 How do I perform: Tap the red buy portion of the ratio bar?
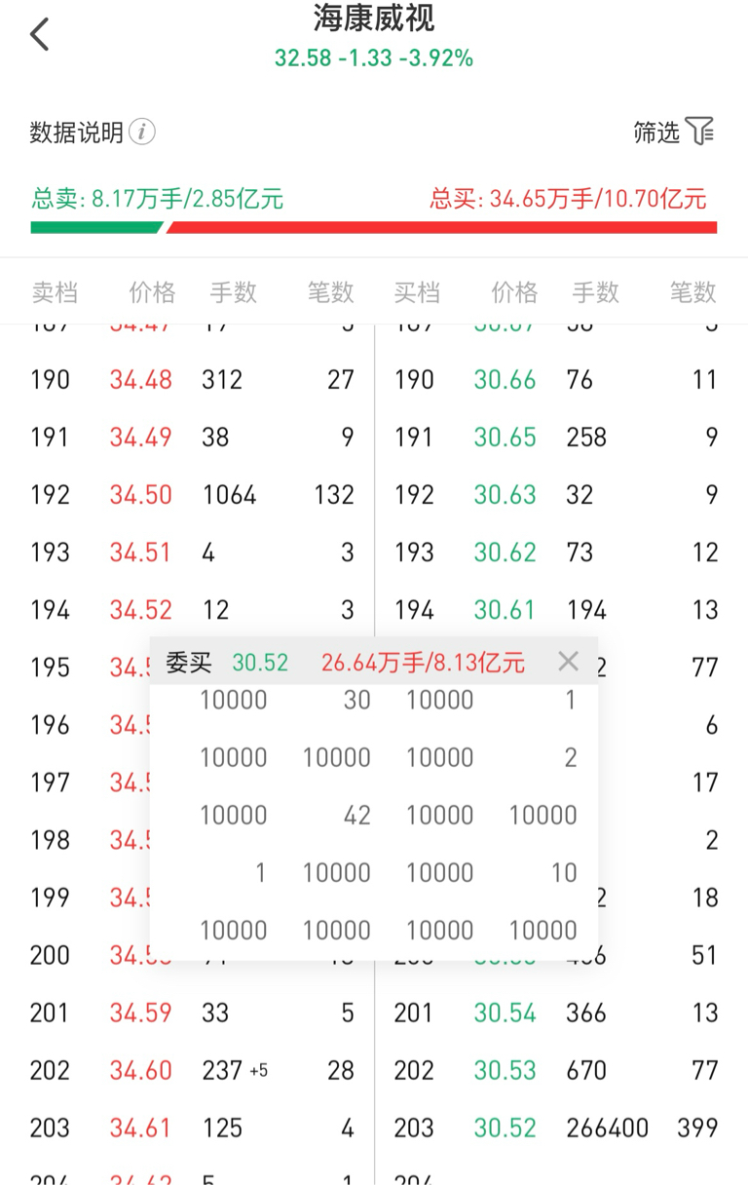(x=442, y=228)
